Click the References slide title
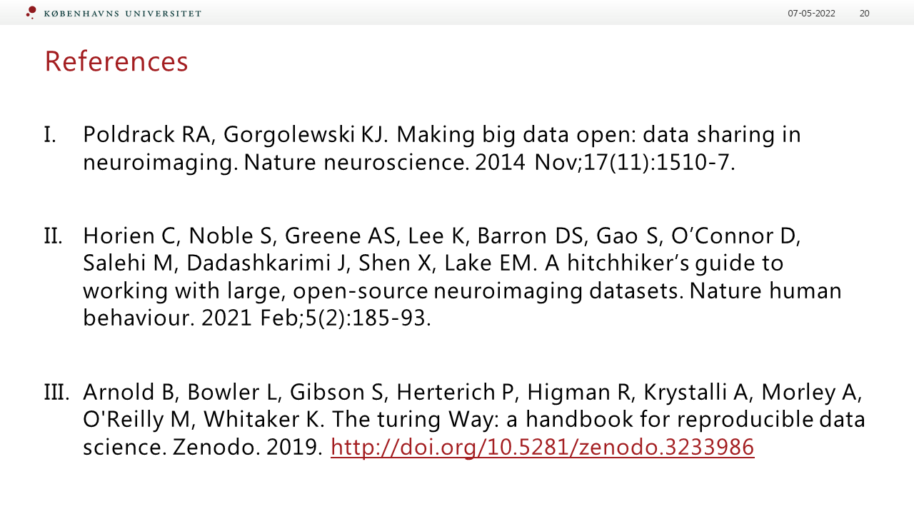 116,61
